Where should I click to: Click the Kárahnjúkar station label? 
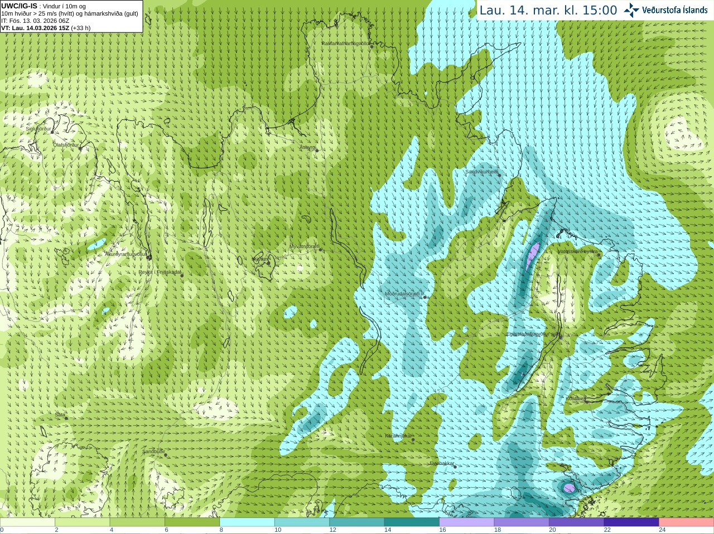(x=398, y=435)
